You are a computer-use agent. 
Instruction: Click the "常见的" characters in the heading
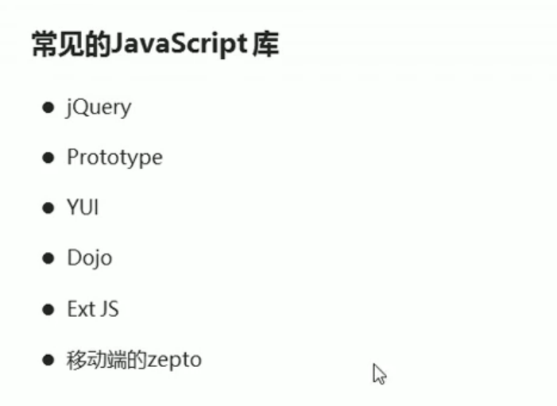click(72, 44)
